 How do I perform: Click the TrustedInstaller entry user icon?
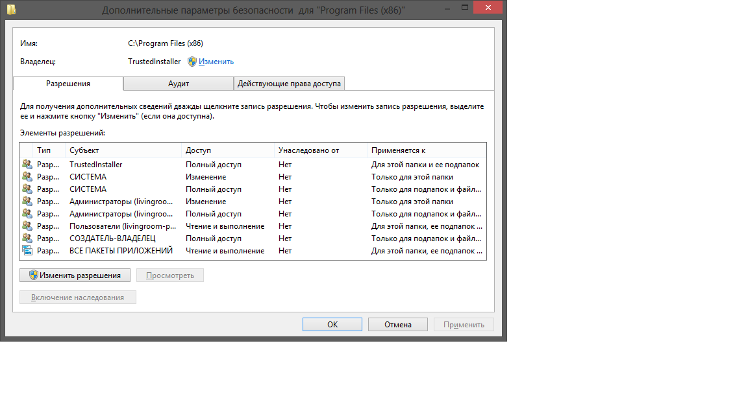click(x=27, y=165)
